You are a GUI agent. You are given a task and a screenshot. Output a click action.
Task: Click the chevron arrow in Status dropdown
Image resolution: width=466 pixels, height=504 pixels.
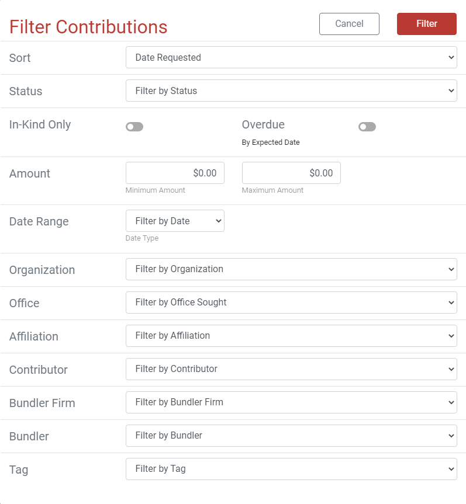(451, 91)
